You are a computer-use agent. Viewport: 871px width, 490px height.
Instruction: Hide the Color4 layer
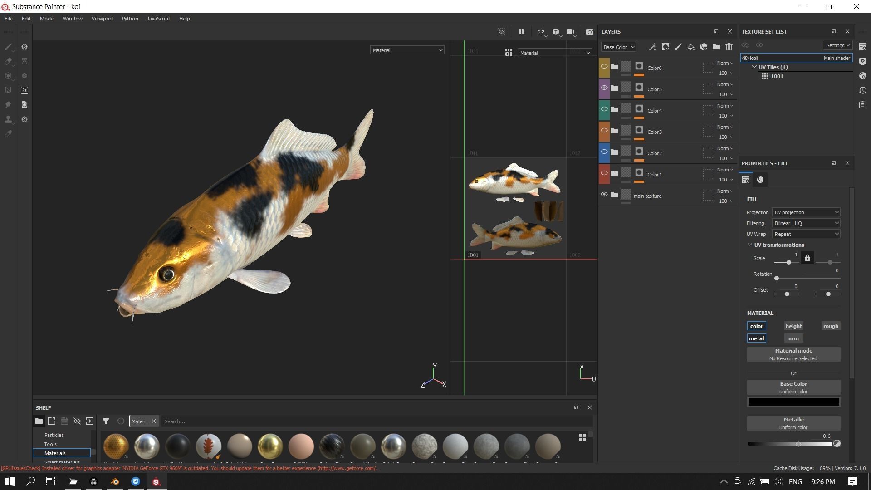[604, 109]
